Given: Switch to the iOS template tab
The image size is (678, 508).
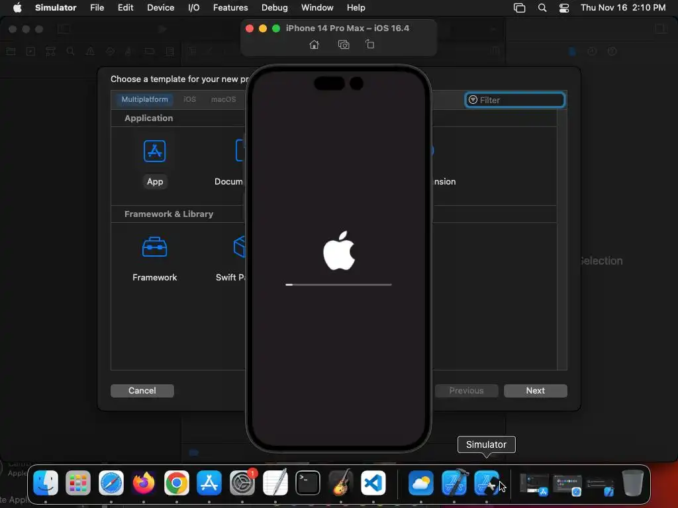Looking at the screenshot, I should point(189,99).
